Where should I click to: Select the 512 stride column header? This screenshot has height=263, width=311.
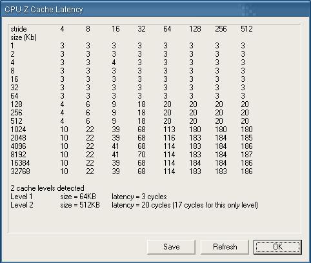coord(246,29)
